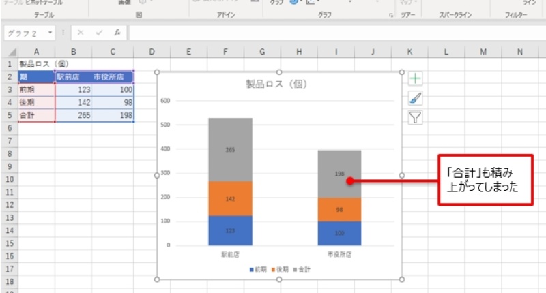Click the formula bar enter checkmark
This screenshot has width=546, height=293.
[98, 32]
